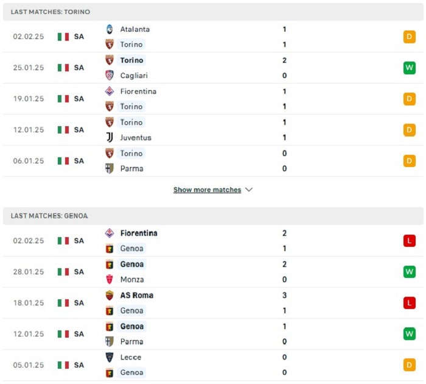Click Italy flag on 02.02.25 Torino match

tap(63, 37)
